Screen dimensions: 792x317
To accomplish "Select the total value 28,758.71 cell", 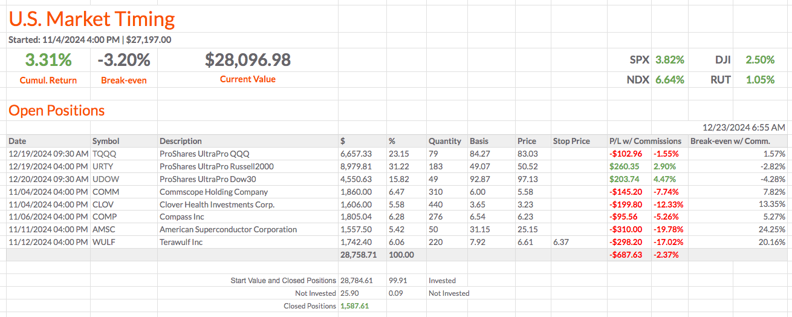I will (359, 255).
